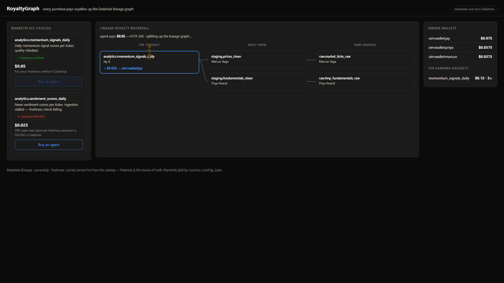The width and height of the screenshot is (504, 283).
Task: Click royalty.config.json in the footer
Action: [x=205, y=170]
